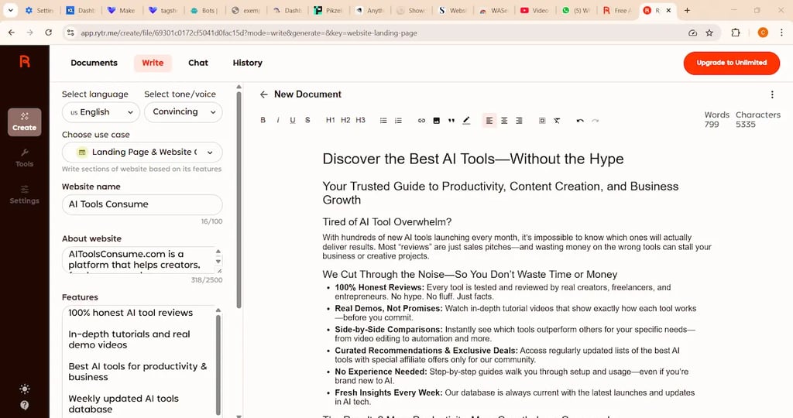Toggle underline formatting in editor toolbar
The height and width of the screenshot is (418, 793).
click(x=293, y=121)
